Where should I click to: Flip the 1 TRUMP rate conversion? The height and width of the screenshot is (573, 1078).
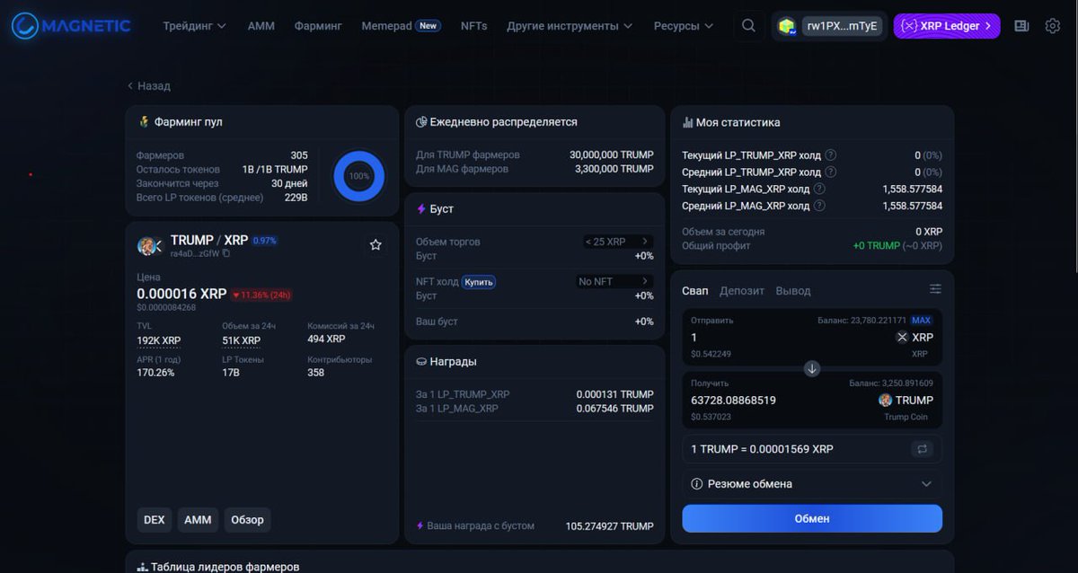pyautogui.click(x=921, y=448)
